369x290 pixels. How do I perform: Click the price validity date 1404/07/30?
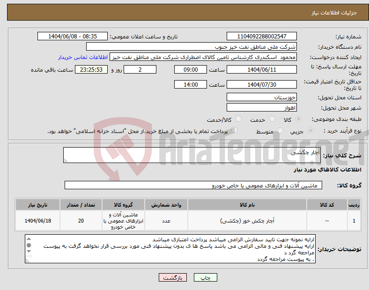[262, 84]
